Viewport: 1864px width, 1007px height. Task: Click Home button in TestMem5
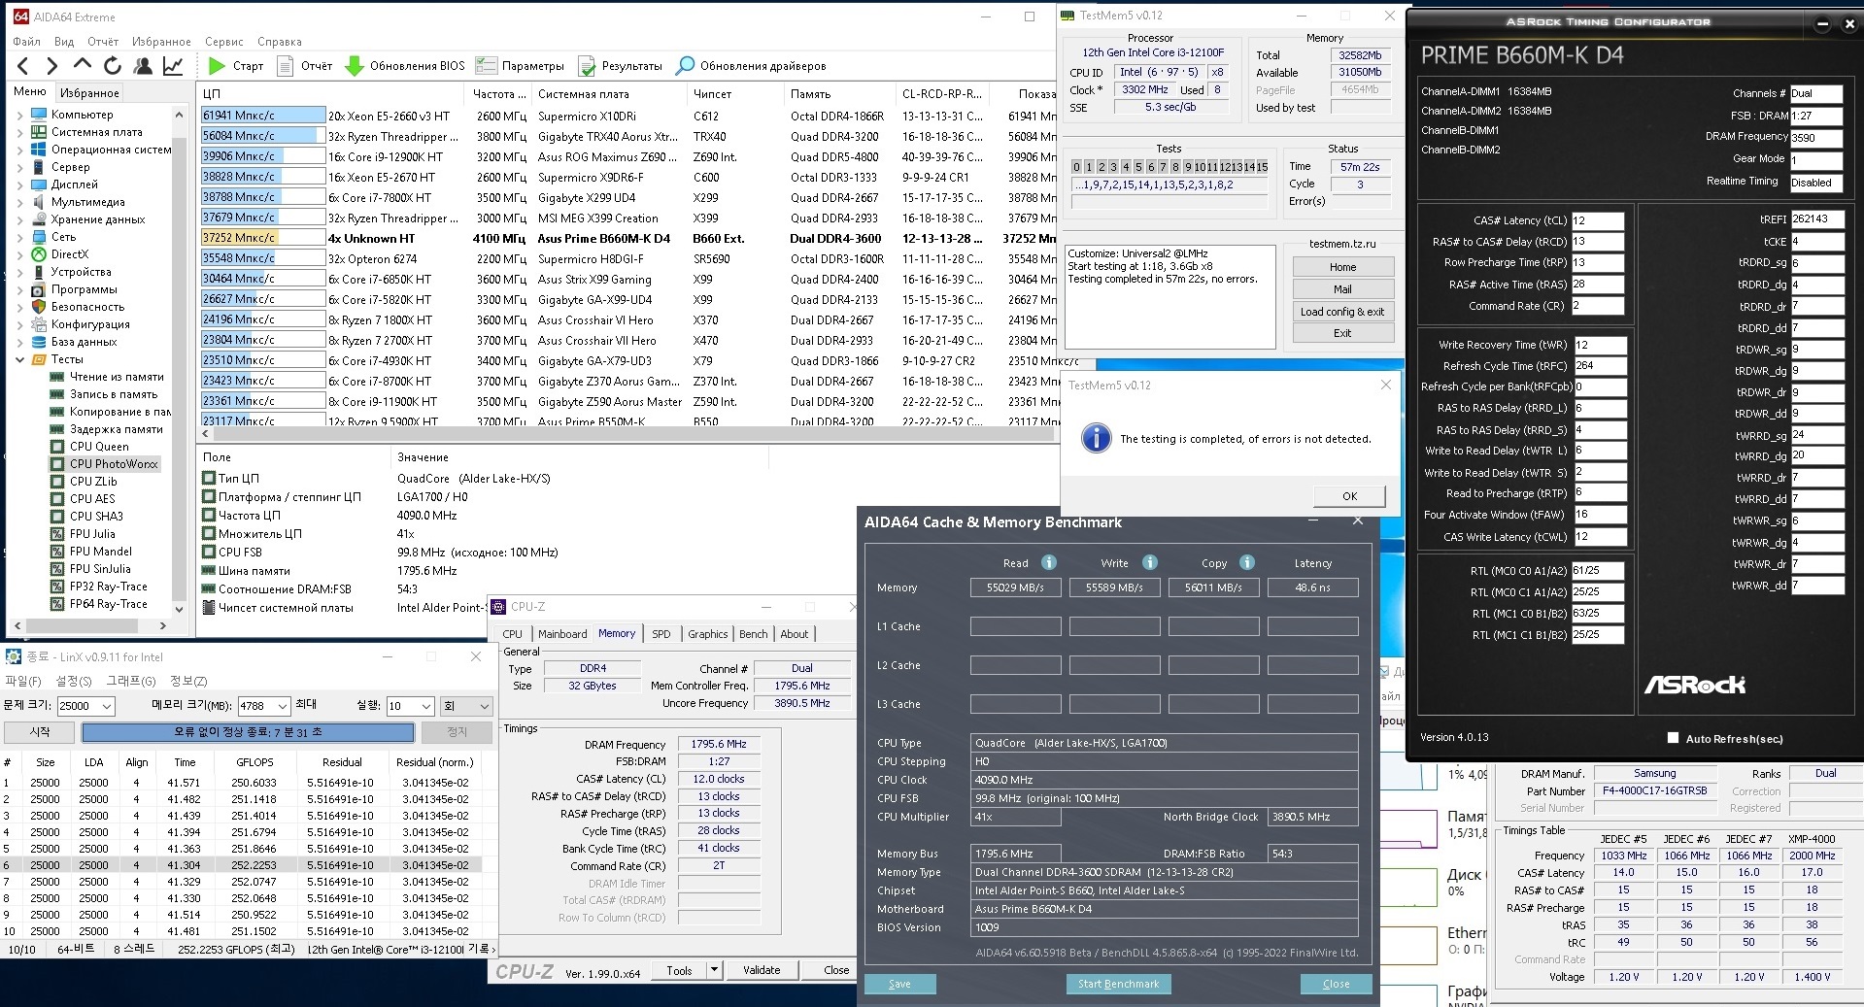pyautogui.click(x=1342, y=267)
